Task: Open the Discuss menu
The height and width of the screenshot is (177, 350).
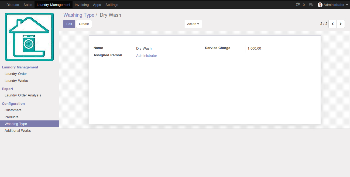Action: click(x=13, y=5)
